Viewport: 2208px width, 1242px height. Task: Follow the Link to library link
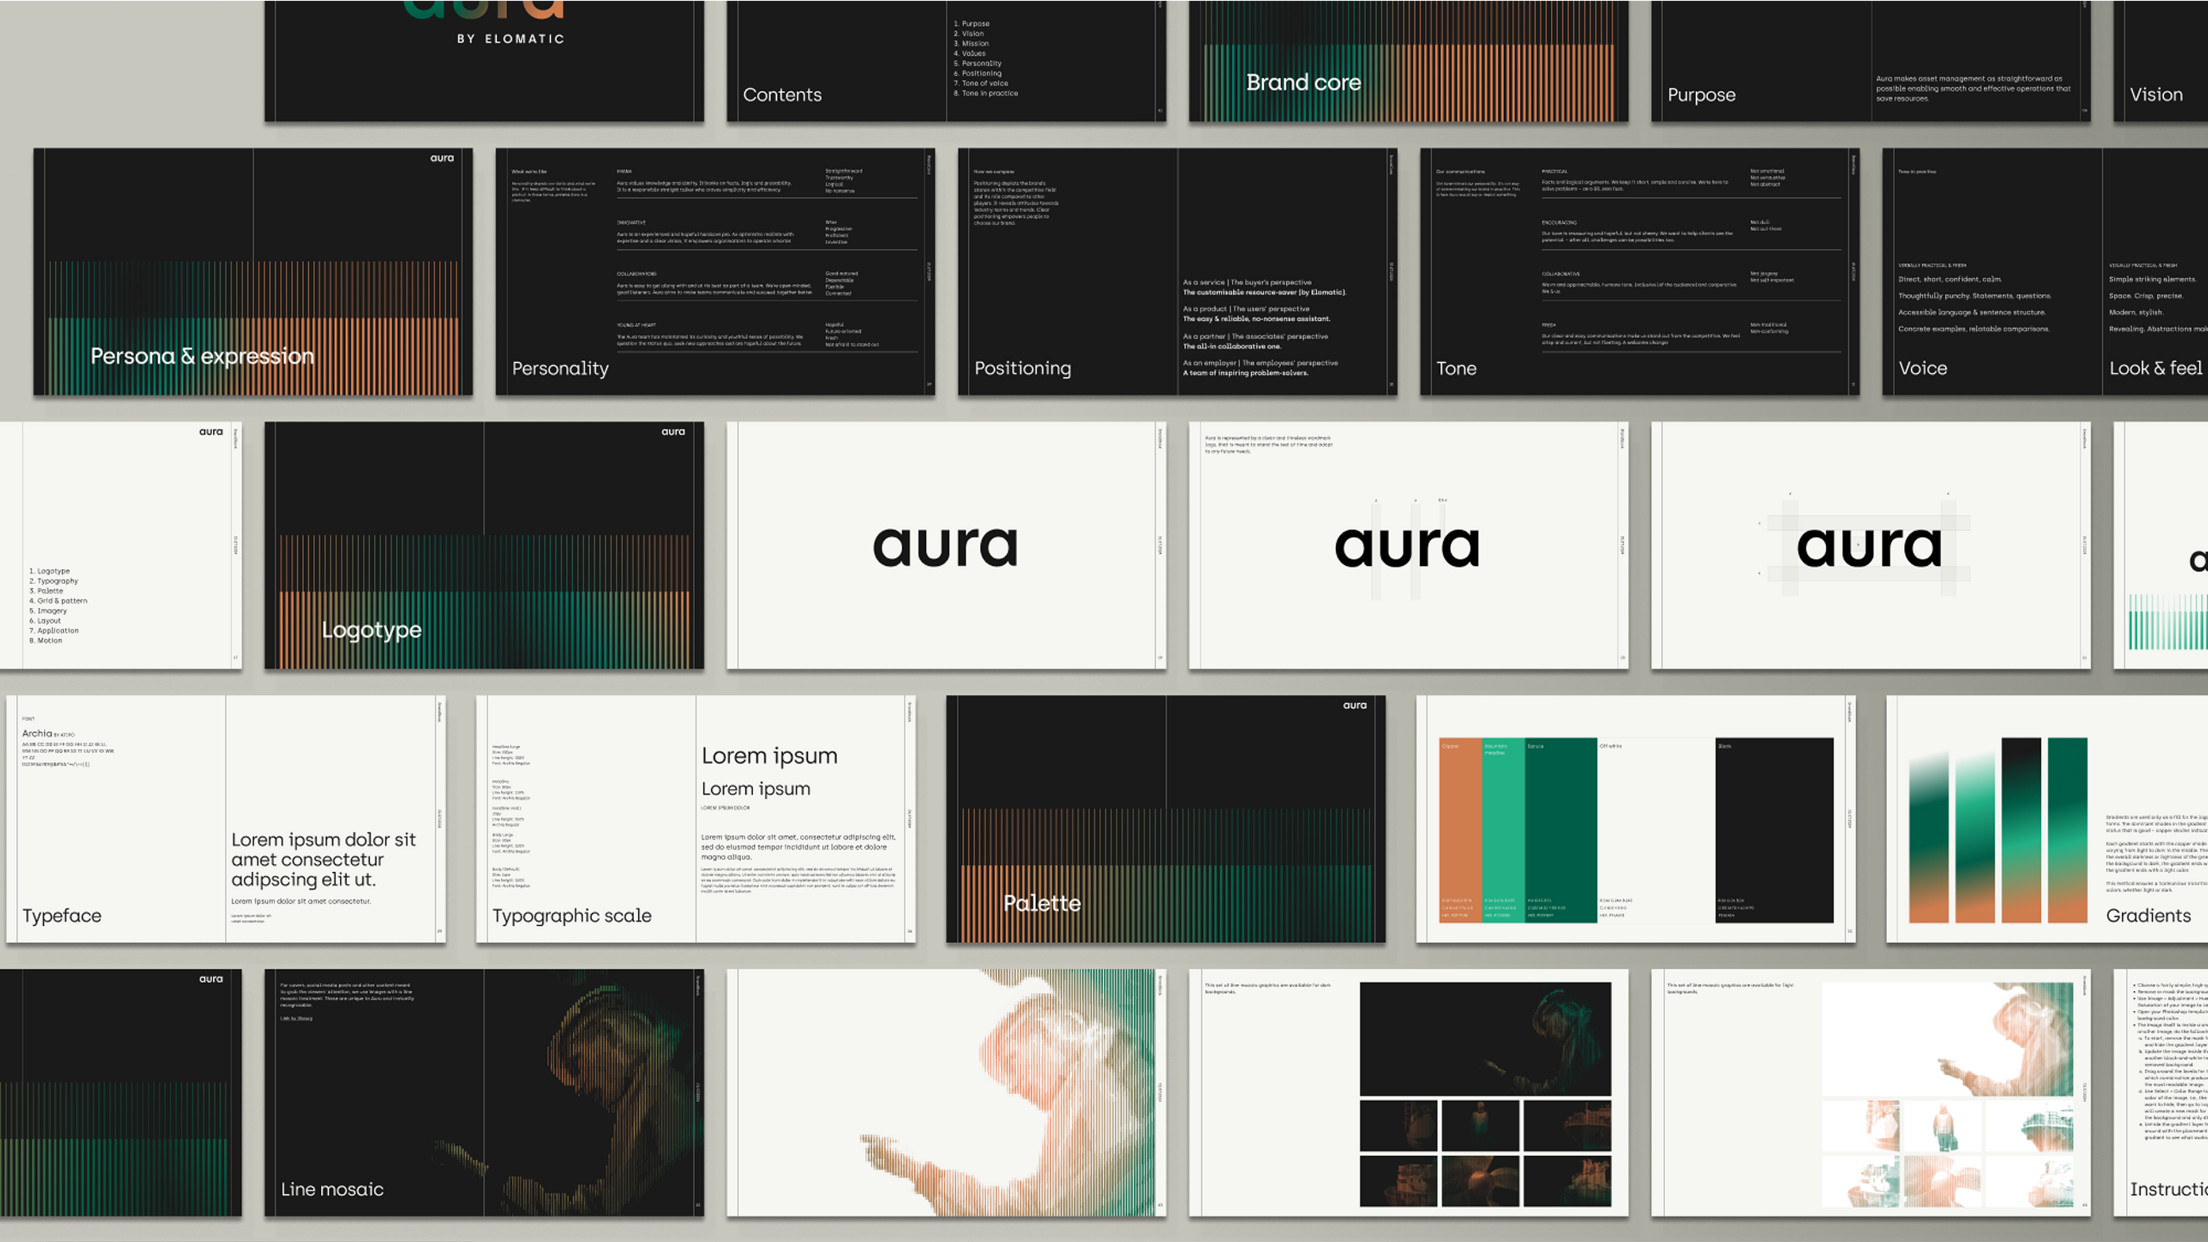pos(297,1018)
